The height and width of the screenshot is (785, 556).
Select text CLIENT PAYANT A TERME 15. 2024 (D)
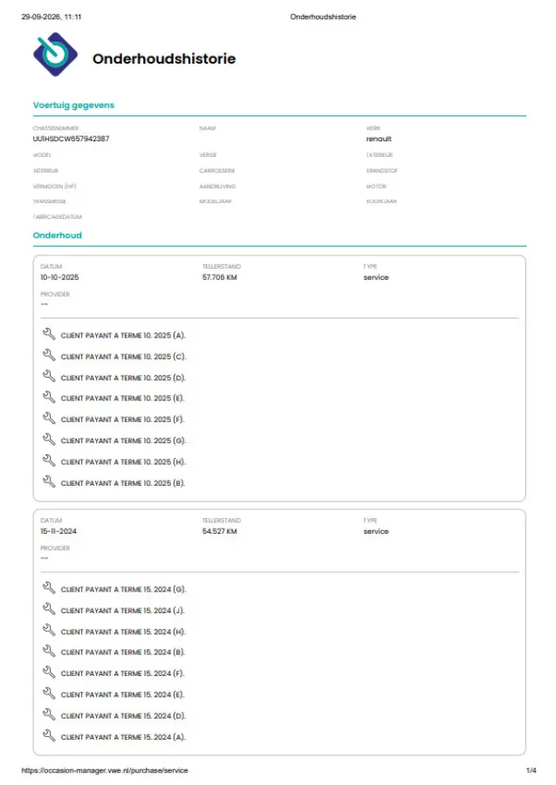123,716
